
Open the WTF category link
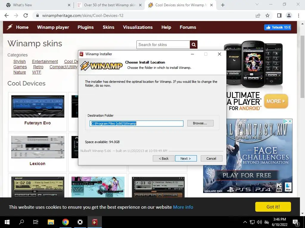pyautogui.click(x=37, y=72)
